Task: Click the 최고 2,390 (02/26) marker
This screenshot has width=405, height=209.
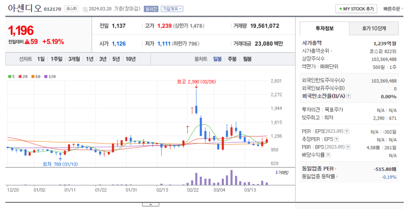Action: tap(196, 81)
